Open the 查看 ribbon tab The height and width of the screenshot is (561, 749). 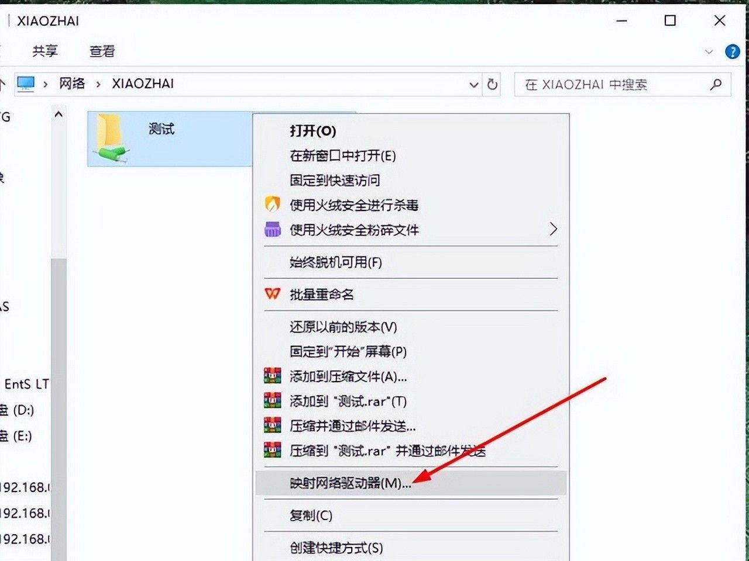click(102, 51)
